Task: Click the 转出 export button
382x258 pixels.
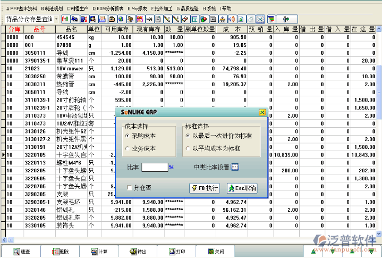Action: (x=138, y=252)
